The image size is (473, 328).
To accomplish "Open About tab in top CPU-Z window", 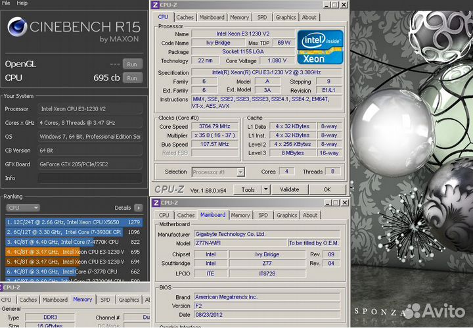I will 309,17.
